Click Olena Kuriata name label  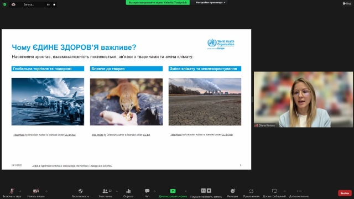(267, 125)
